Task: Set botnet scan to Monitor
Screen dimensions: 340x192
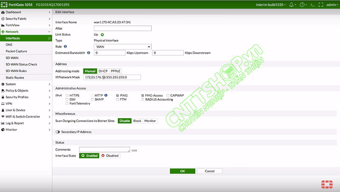Action: 150,121
